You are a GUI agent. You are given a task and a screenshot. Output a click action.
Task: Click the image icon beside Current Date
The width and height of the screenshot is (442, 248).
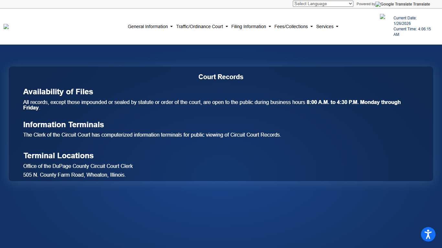coord(382,16)
